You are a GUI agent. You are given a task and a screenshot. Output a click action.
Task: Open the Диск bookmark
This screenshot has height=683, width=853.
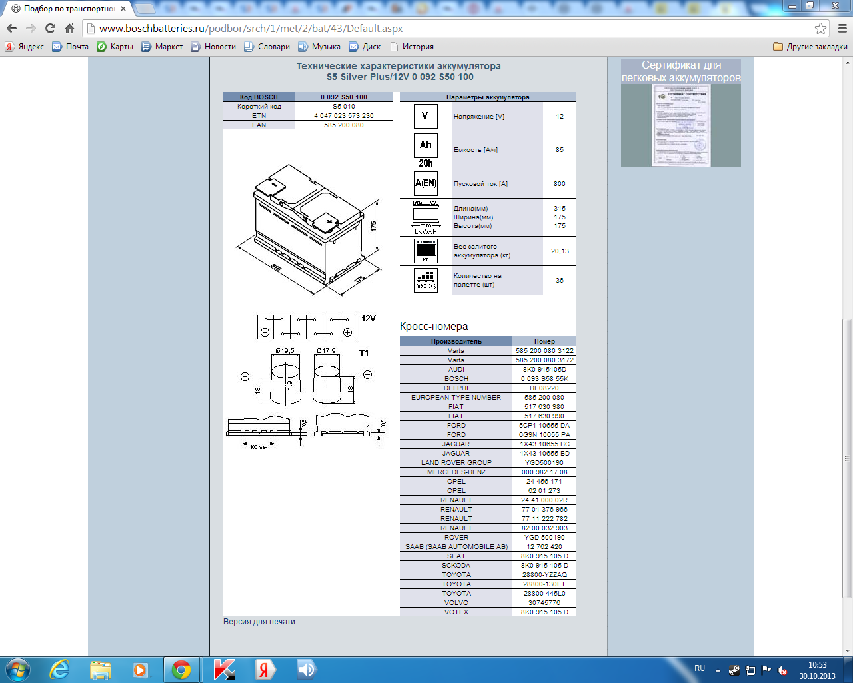pos(365,47)
